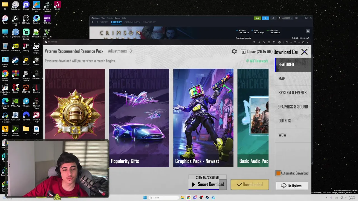The width and height of the screenshot is (358, 201).
Task: Select the SYSTEM & EVENTS category tab
Action: tap(293, 93)
